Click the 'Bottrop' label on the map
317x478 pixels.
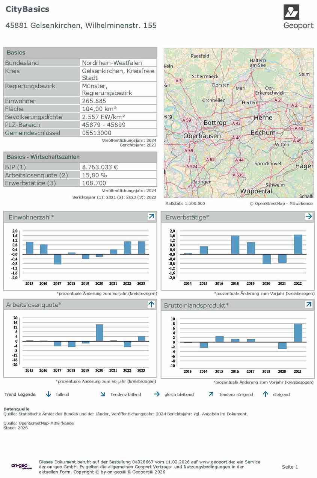tap(215, 123)
